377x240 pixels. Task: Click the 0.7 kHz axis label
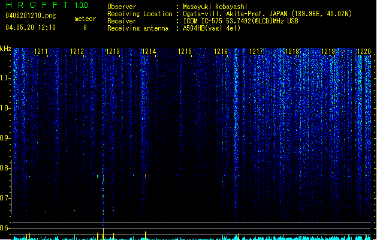point(5,198)
